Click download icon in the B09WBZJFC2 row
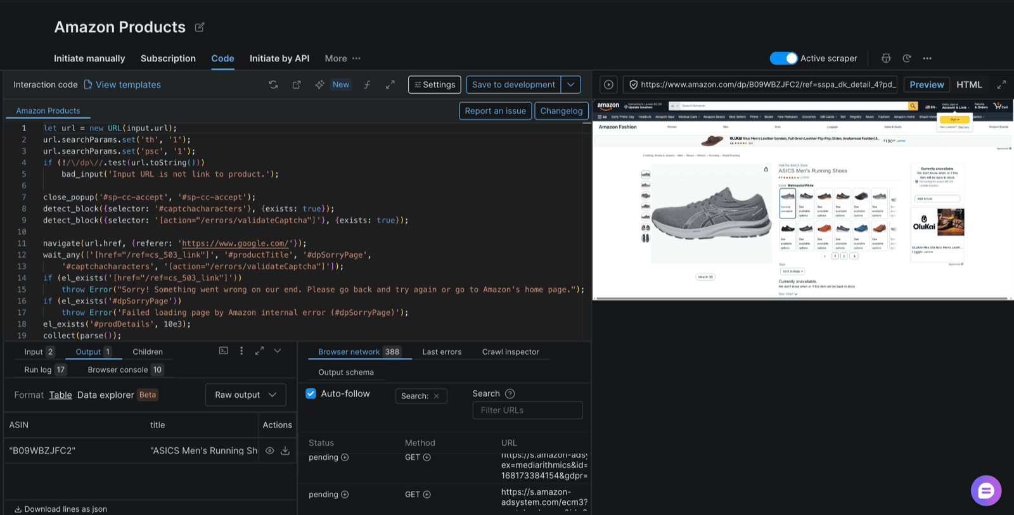The width and height of the screenshot is (1014, 515). point(285,450)
